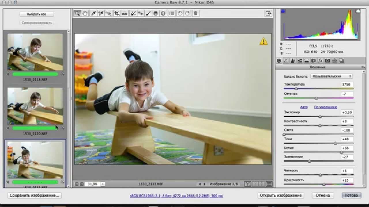Open the Баланс белого dropdown
The image size is (369, 207).
(x=332, y=76)
